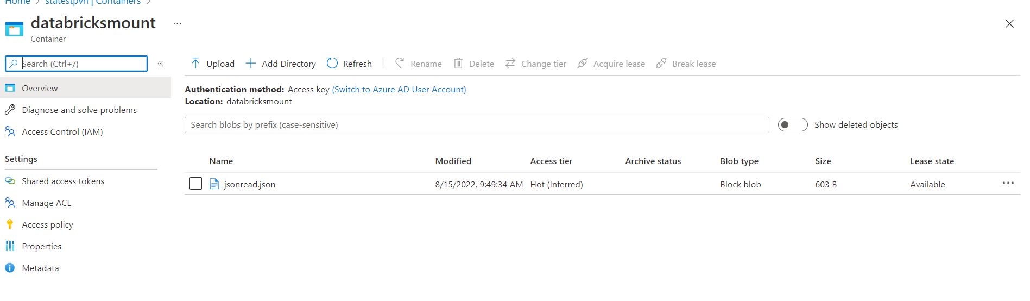Click the Add Directory plus icon
This screenshot has height=301, width=1030.
(251, 64)
